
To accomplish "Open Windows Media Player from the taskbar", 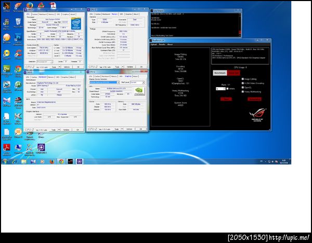I will 43,162.
